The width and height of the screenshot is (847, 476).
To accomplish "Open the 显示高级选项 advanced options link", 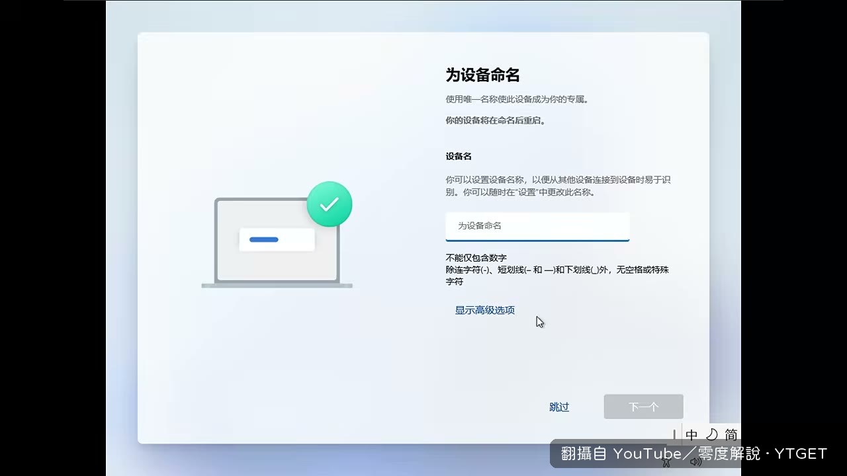I will pos(484,310).
